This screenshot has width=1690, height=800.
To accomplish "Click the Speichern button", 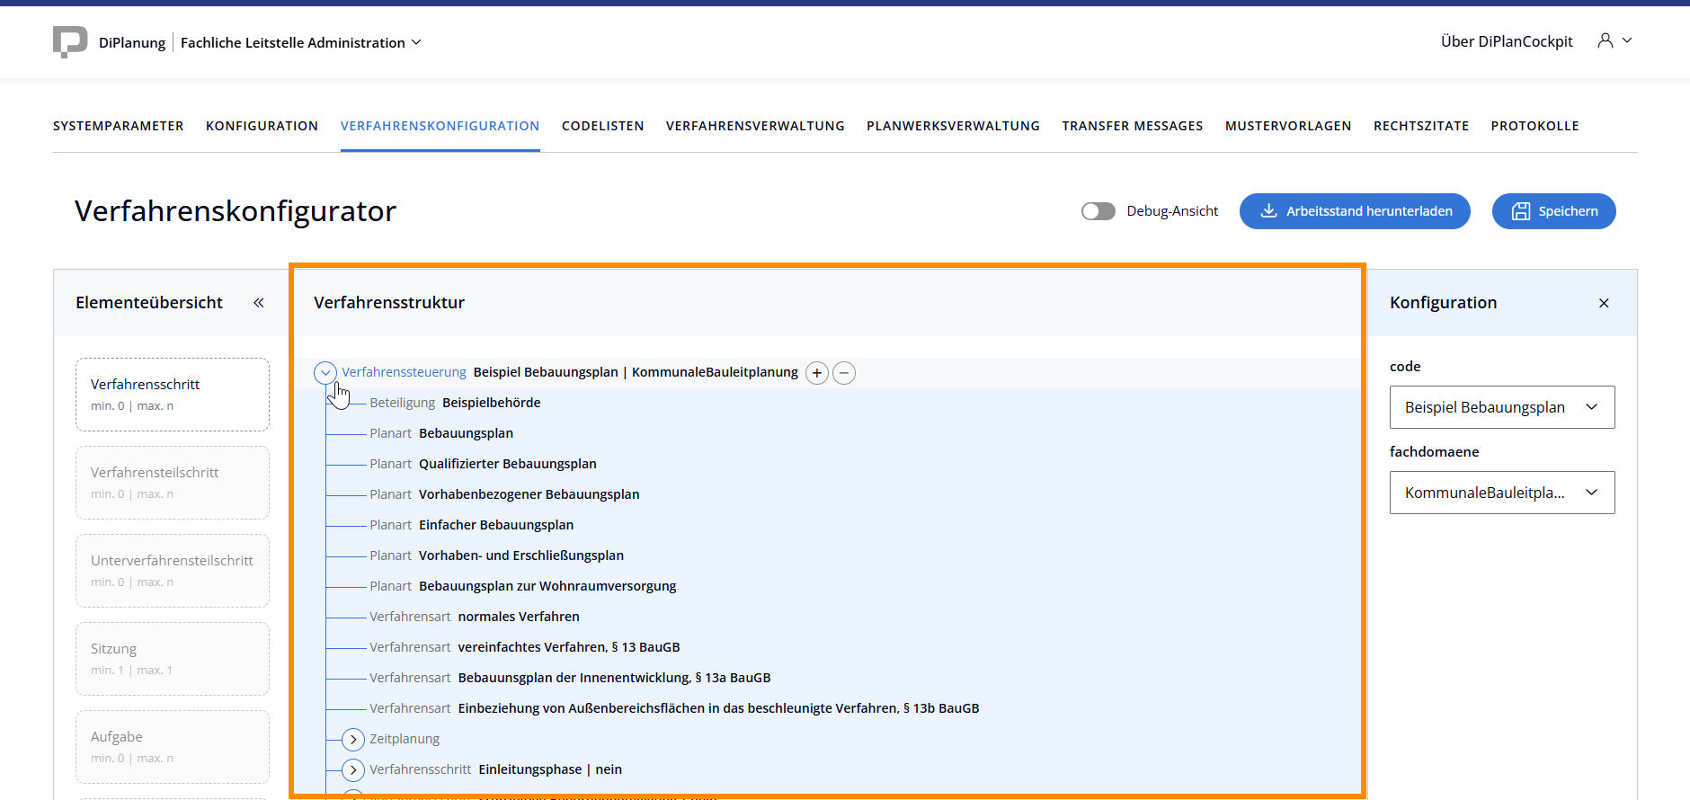I will pos(1553,211).
